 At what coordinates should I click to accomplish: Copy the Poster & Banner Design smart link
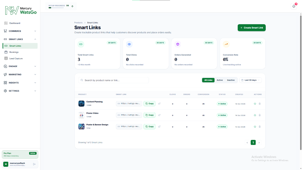click(x=150, y=127)
